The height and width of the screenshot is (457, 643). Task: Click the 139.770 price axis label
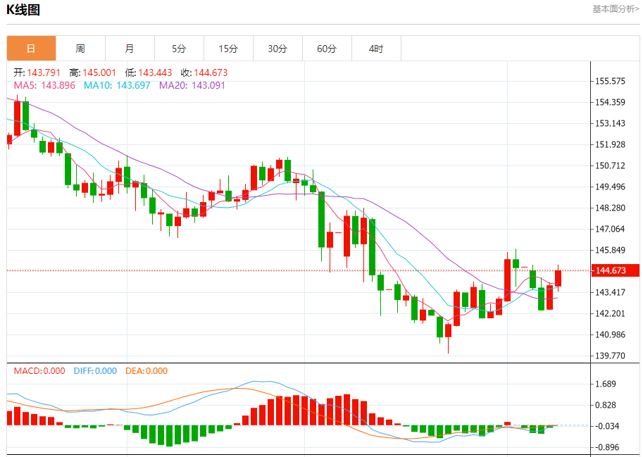(x=610, y=356)
